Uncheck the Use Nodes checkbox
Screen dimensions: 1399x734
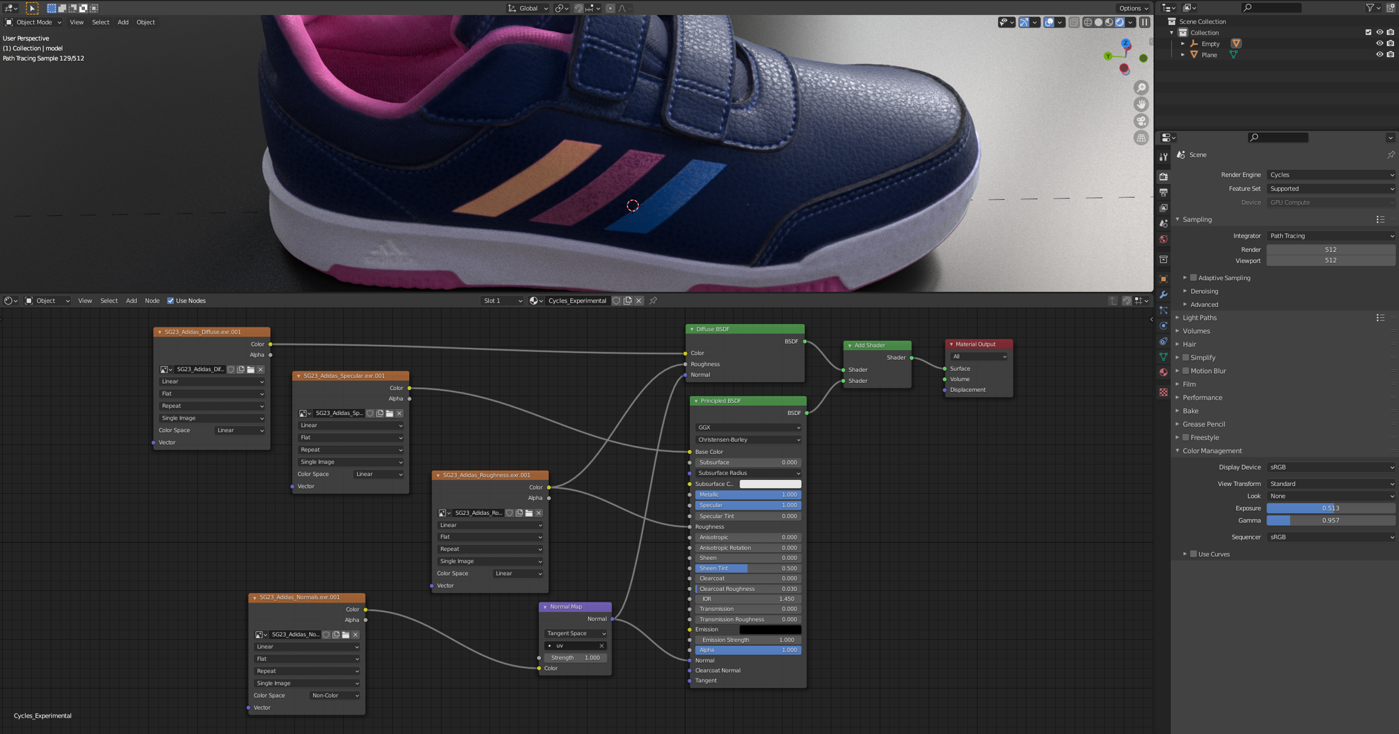171,301
